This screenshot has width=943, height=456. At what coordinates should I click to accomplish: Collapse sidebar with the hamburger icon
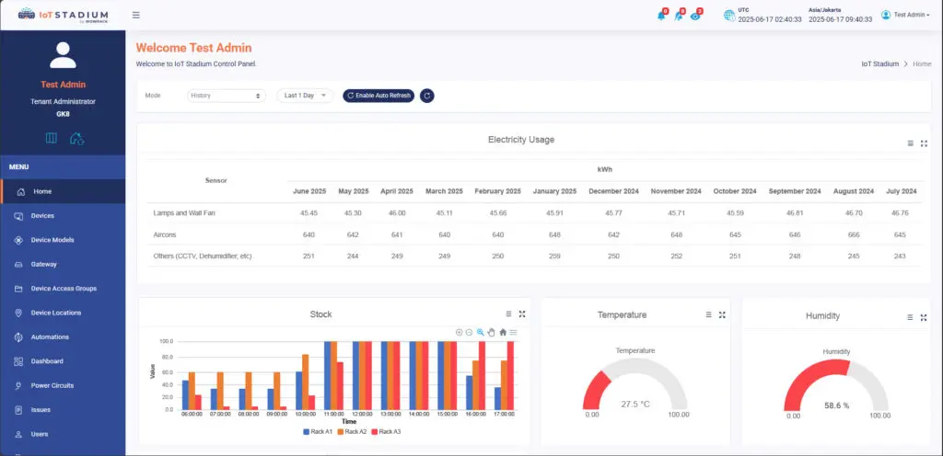[x=136, y=15]
